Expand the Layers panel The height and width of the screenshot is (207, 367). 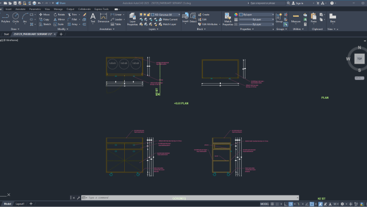click(154, 29)
